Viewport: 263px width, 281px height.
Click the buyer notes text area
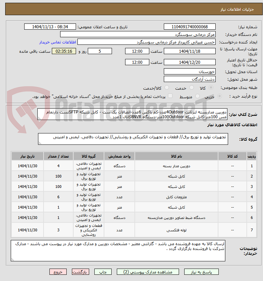pyautogui.click(x=118, y=251)
